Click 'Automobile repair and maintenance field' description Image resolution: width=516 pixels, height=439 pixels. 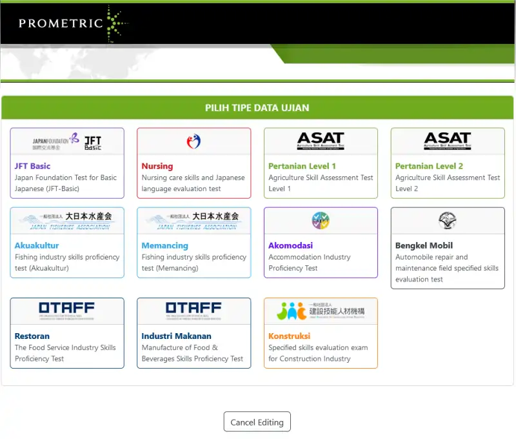[447, 268]
